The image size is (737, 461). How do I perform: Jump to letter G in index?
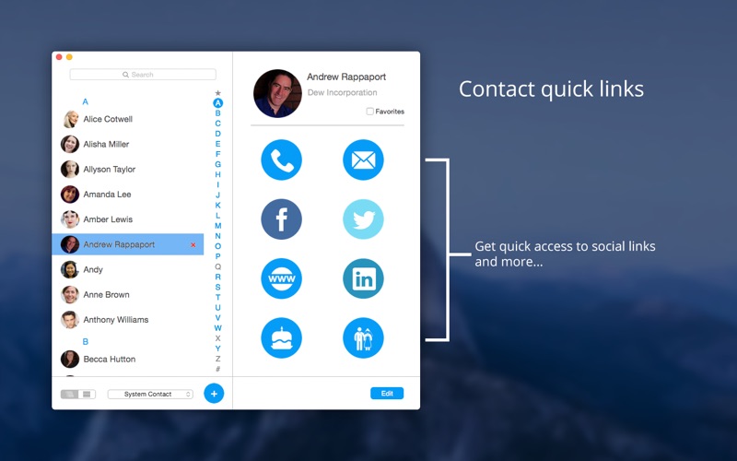(x=217, y=164)
